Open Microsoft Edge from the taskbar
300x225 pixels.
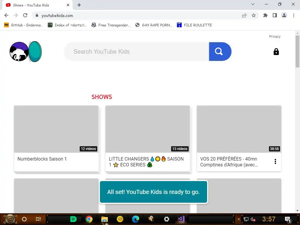(136, 219)
